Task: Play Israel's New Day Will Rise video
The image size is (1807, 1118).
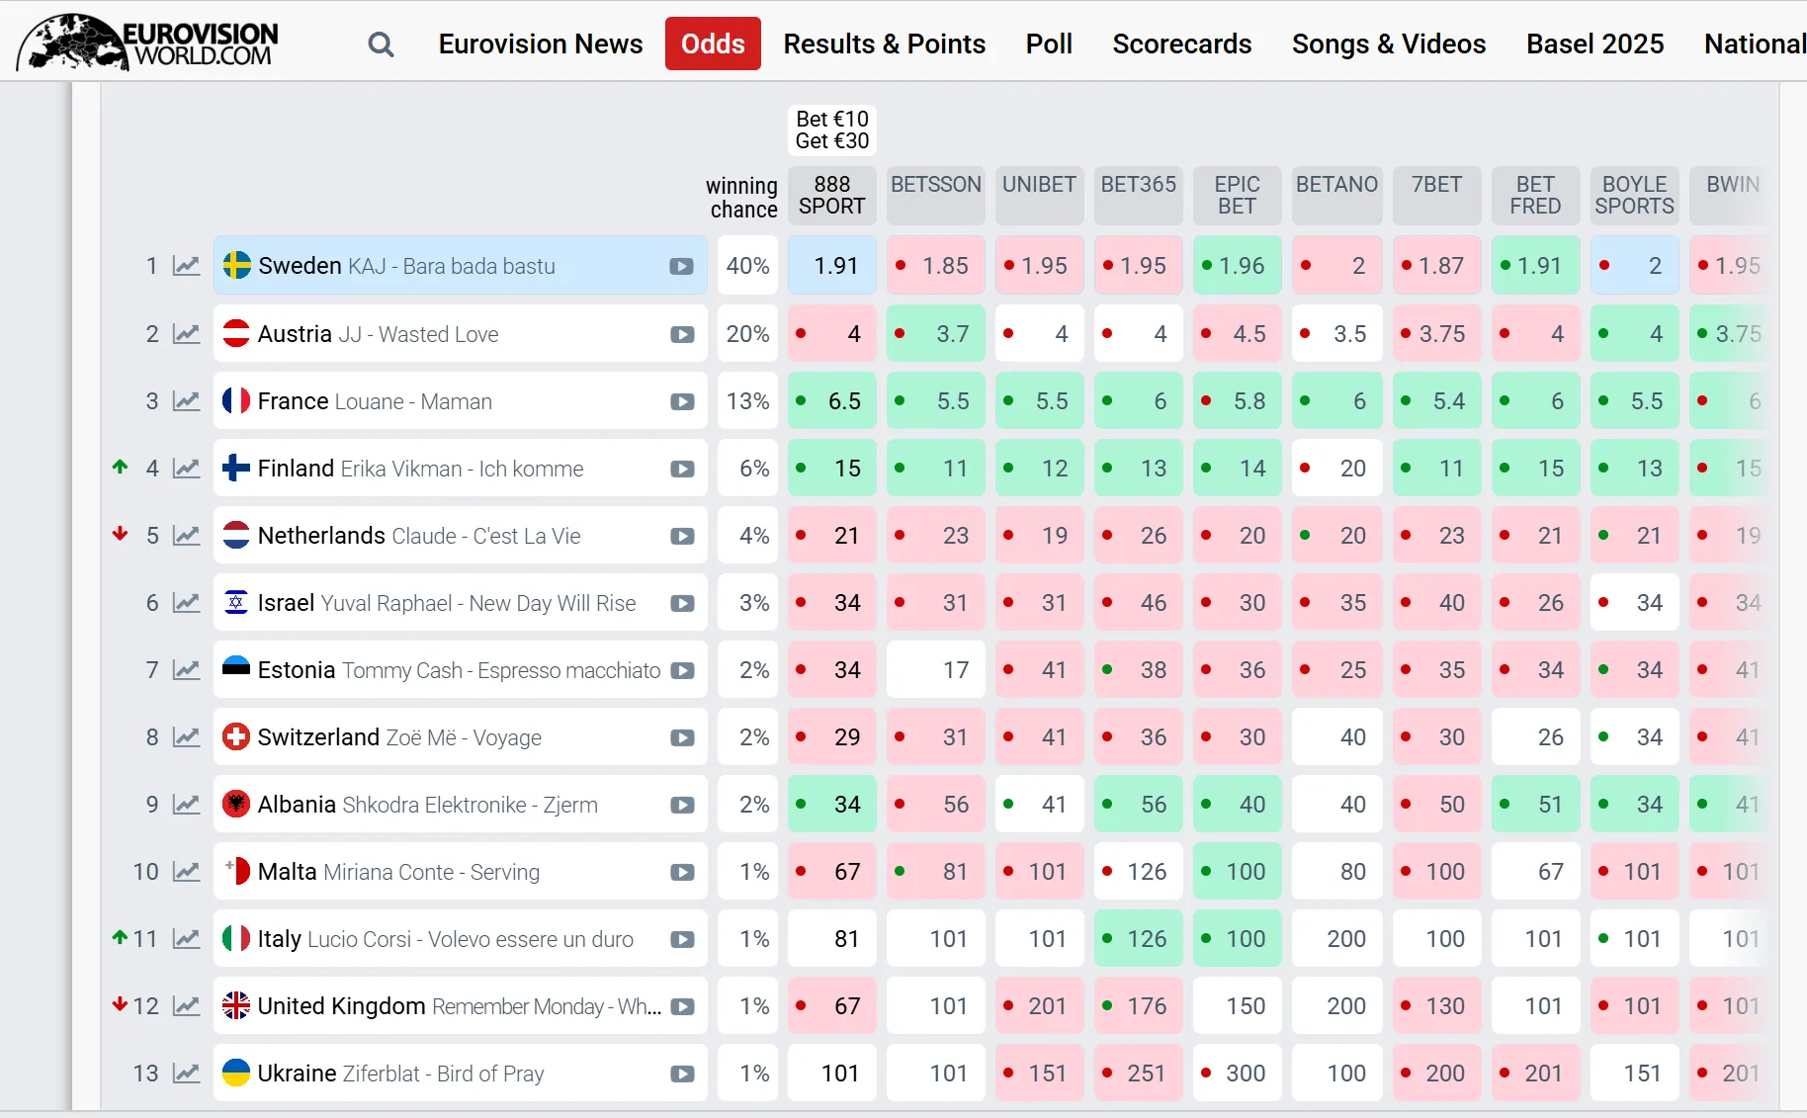Action: pyautogui.click(x=682, y=603)
